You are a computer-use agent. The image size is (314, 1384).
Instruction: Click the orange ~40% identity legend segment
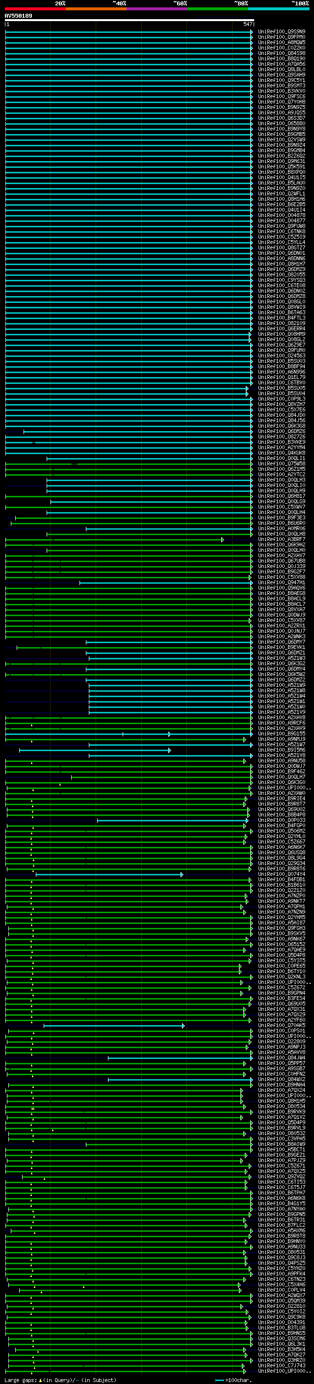[96, 9]
